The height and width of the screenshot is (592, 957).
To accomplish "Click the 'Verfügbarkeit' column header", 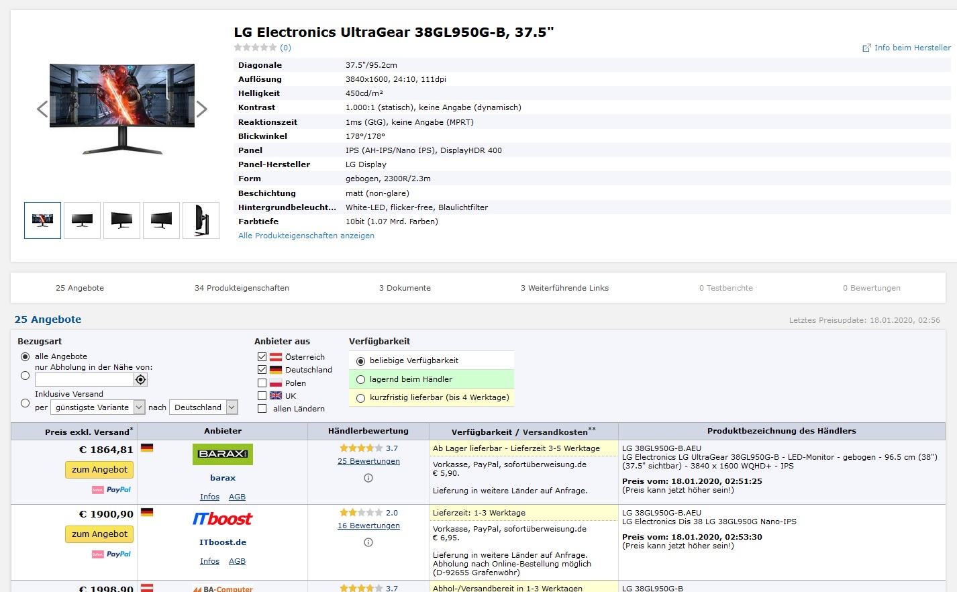I will pyautogui.click(x=482, y=432).
